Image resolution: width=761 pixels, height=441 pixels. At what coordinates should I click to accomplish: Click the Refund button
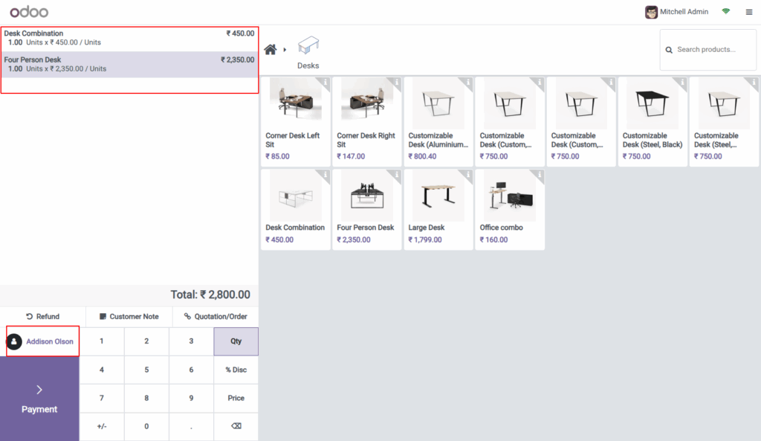point(42,316)
